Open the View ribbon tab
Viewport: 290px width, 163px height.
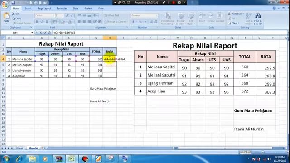101,8
